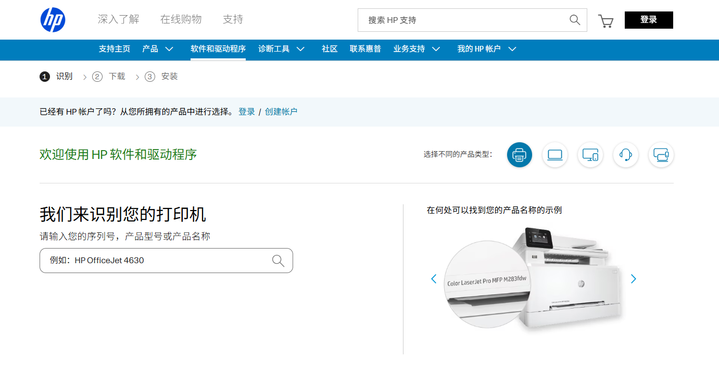The image size is (719, 370).
Task: Select the other devices product type icon
Action: (x=661, y=155)
